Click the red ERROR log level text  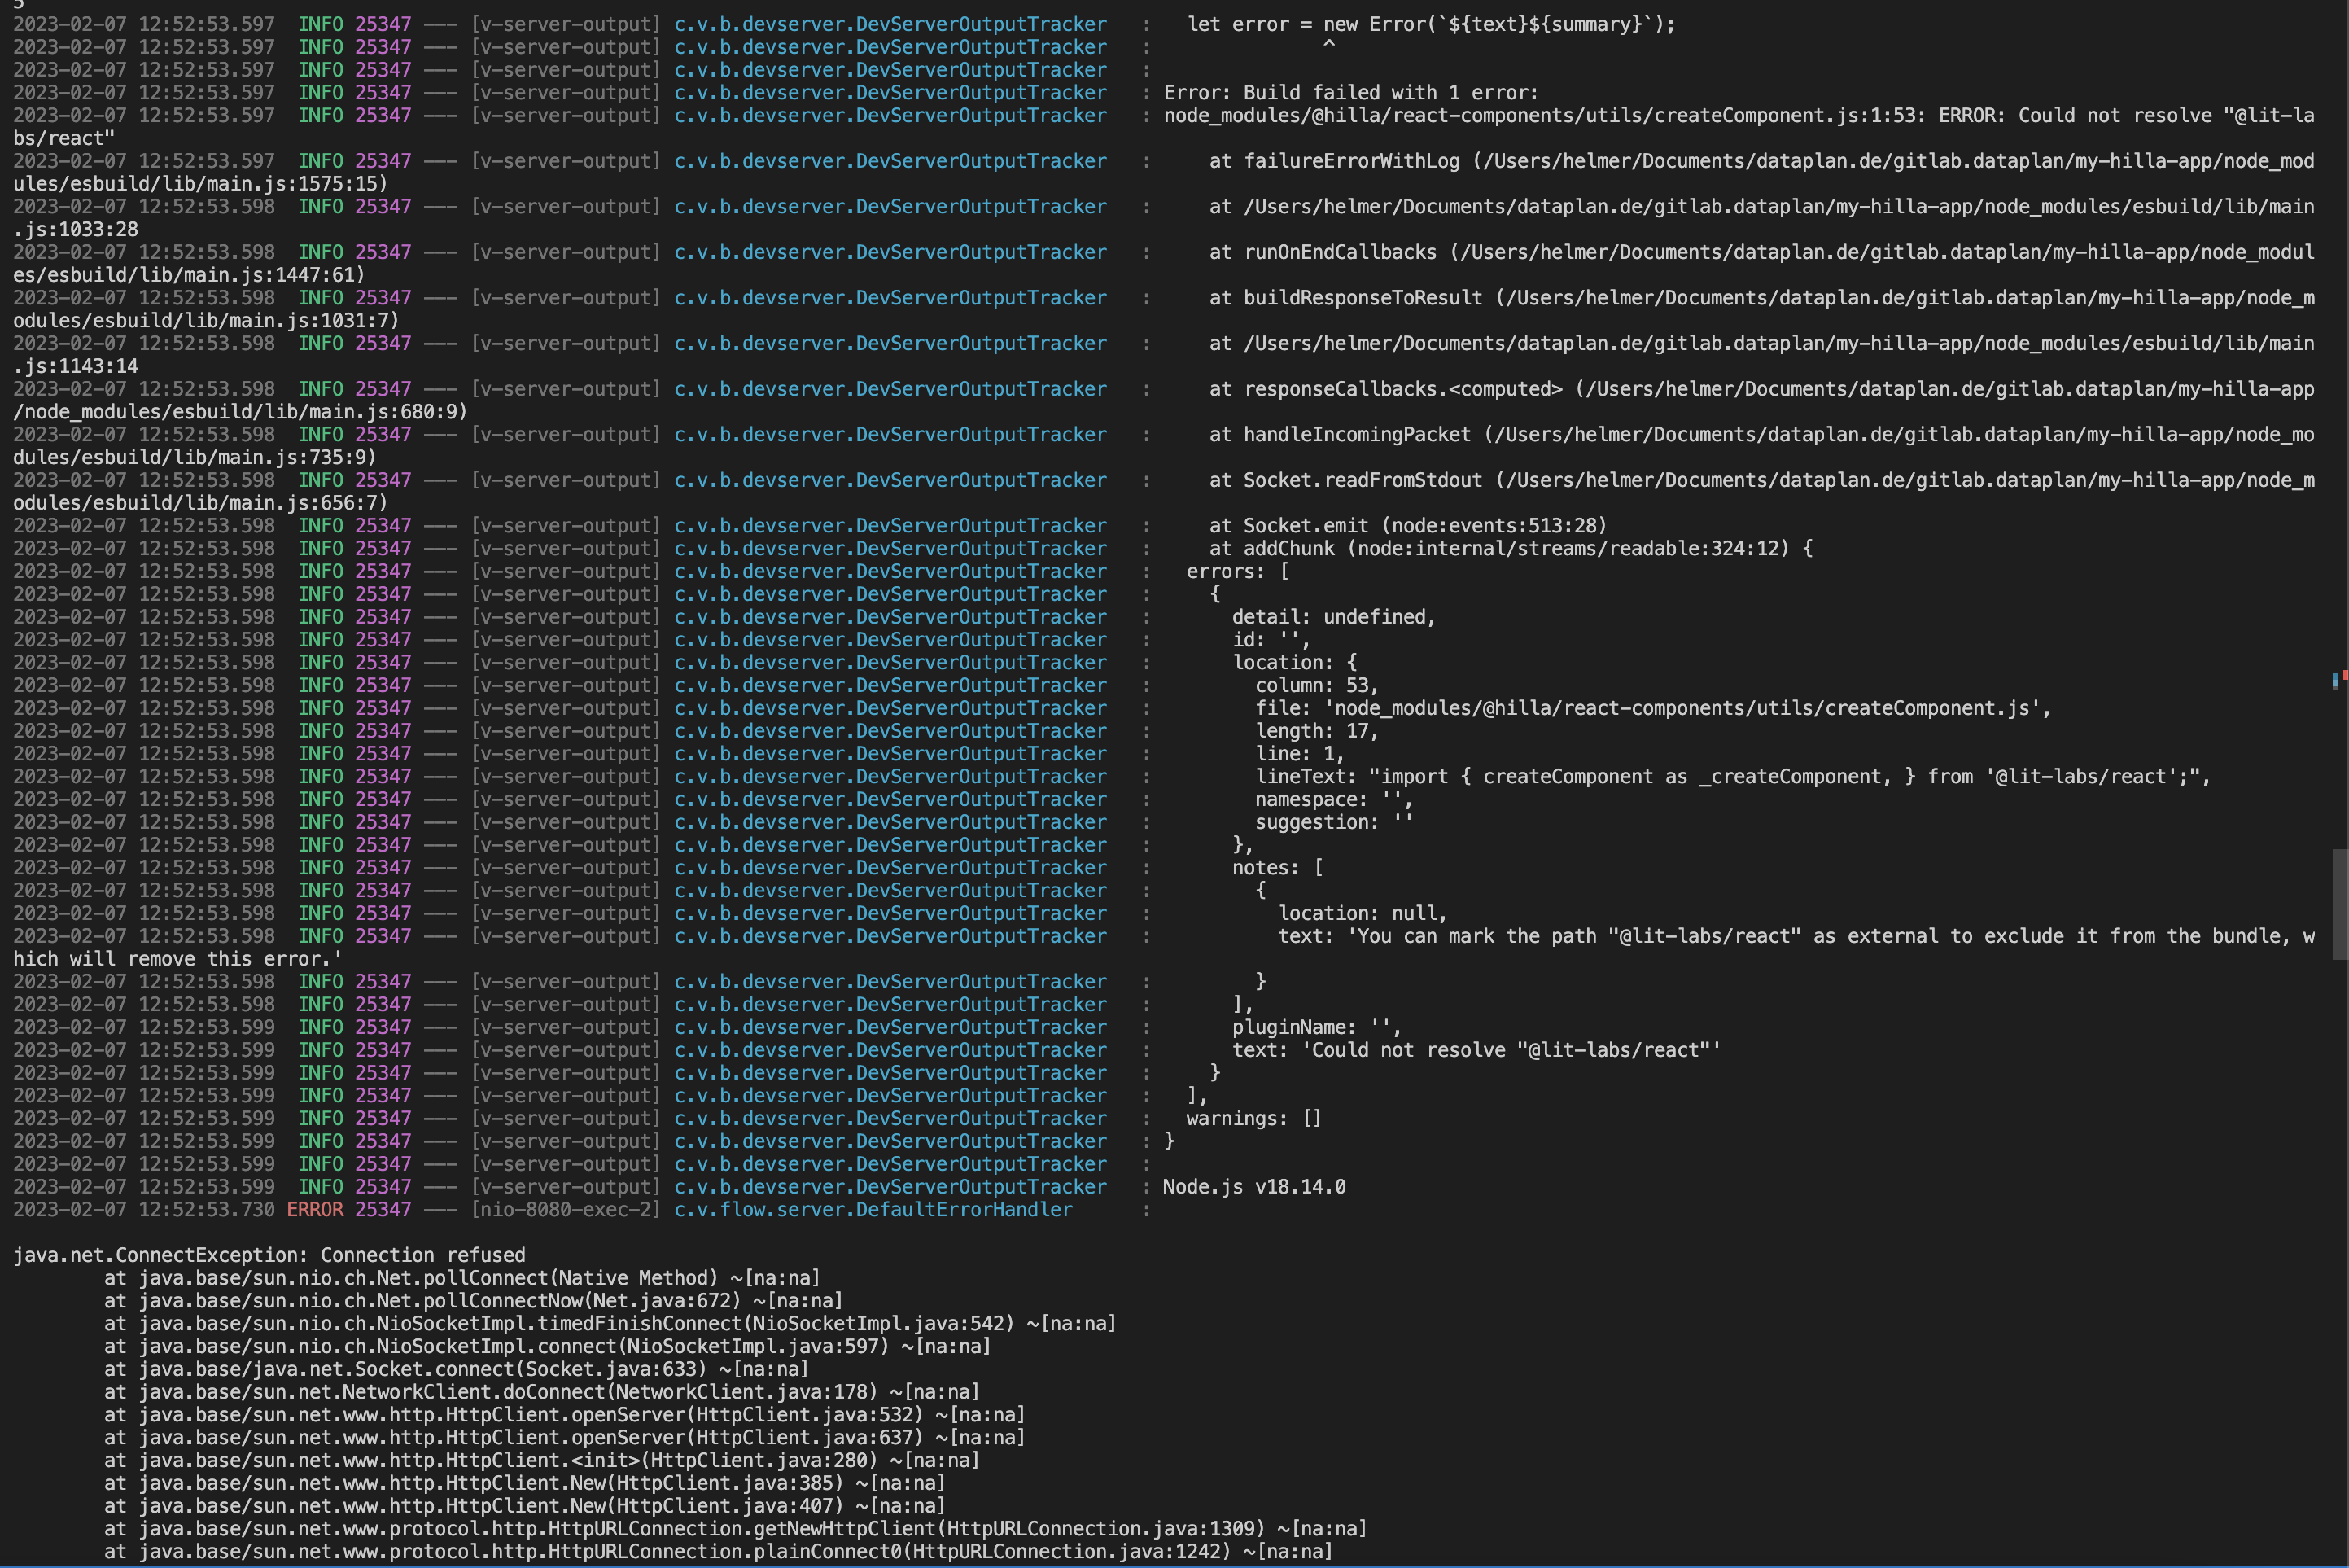click(315, 1210)
